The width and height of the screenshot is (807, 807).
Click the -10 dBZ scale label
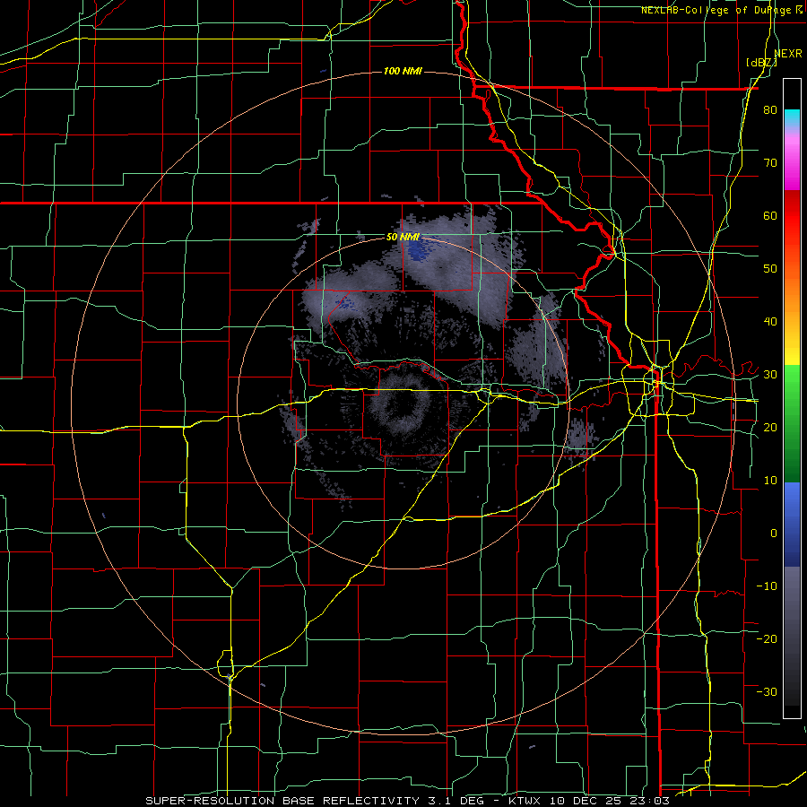tap(767, 586)
